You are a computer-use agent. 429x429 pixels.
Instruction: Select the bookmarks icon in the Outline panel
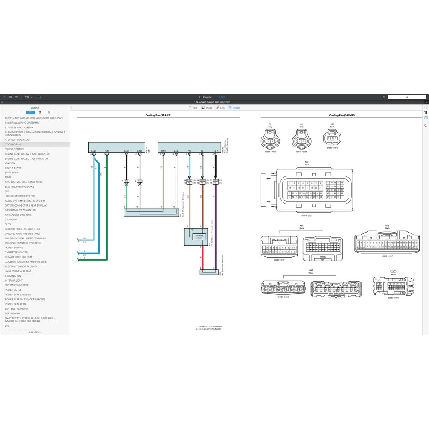point(21,112)
